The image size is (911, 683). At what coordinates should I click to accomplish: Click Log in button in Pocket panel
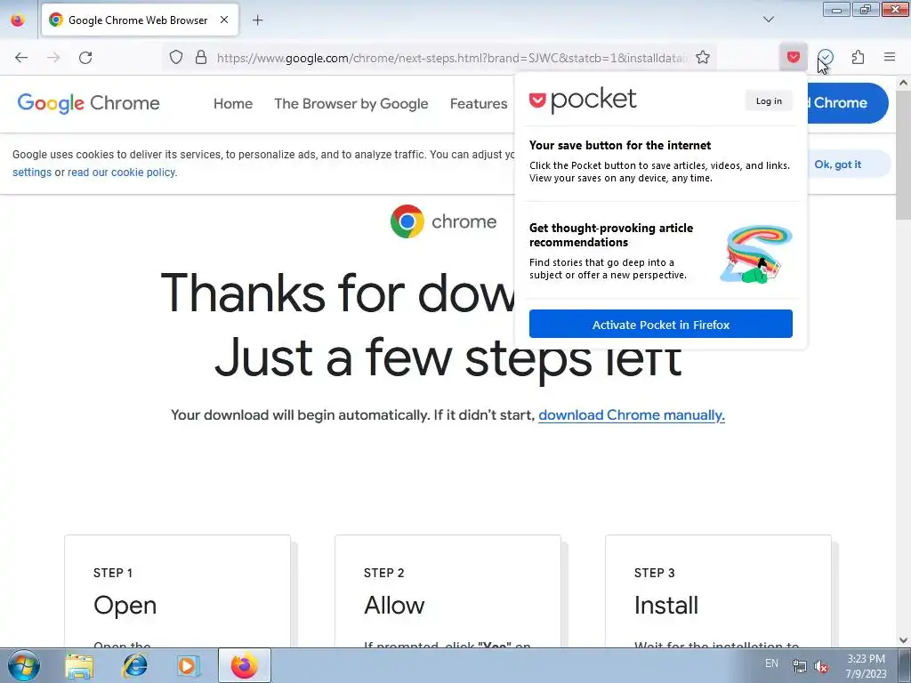(769, 101)
